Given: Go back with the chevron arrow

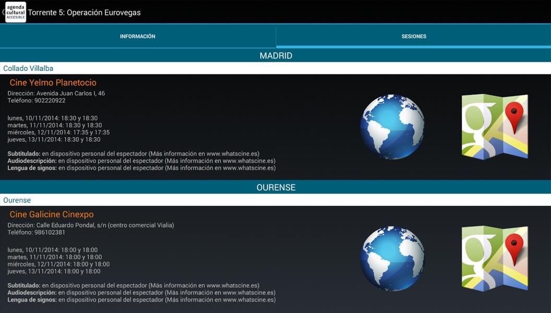Looking at the screenshot, I should 3,13.
